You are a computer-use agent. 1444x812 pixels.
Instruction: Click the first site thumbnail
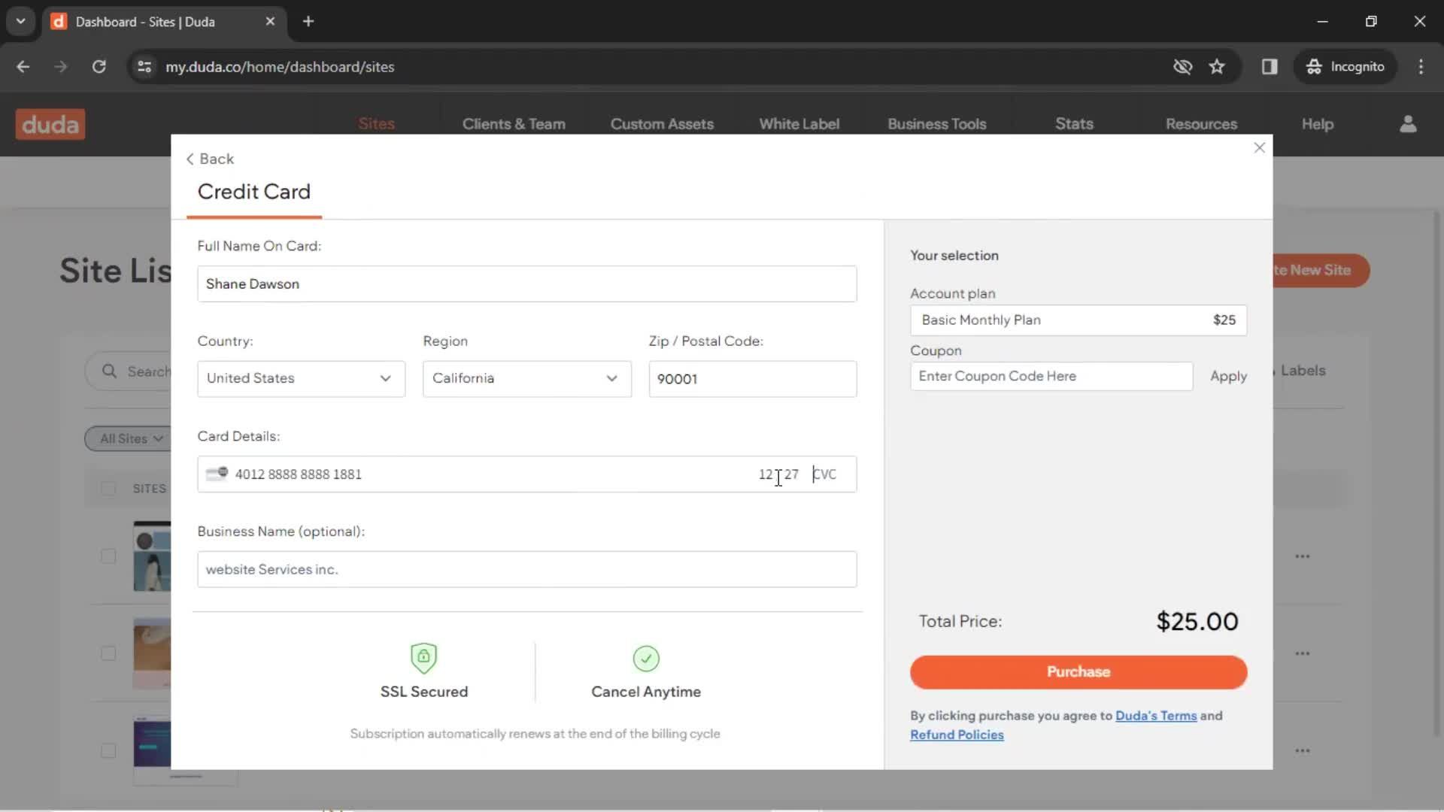[x=152, y=556]
